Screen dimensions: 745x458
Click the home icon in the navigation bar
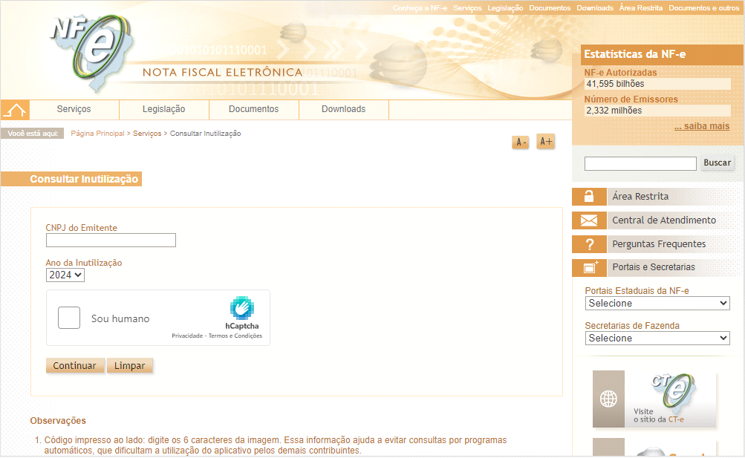[14, 109]
